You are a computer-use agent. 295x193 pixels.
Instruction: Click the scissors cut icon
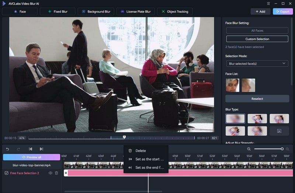click(x=41, y=149)
